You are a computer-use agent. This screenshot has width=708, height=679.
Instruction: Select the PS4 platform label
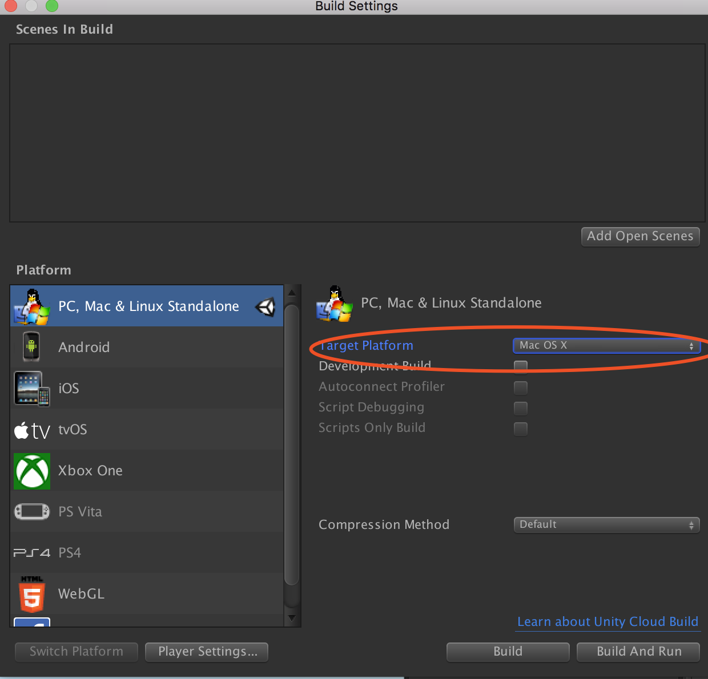coord(70,553)
